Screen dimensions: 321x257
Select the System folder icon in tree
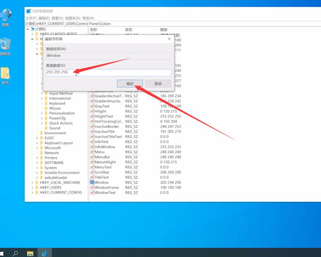(42, 168)
